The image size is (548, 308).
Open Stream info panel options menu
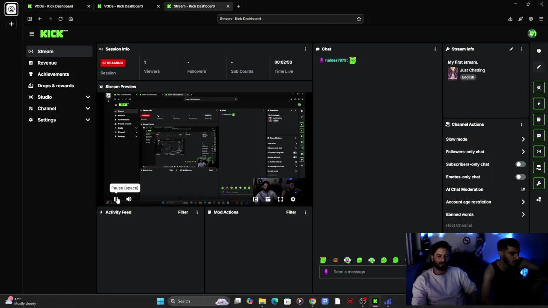point(521,49)
